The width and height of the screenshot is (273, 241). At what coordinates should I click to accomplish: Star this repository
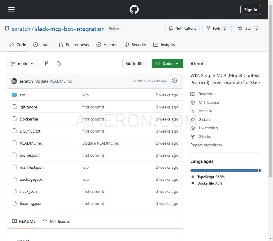click(x=248, y=29)
